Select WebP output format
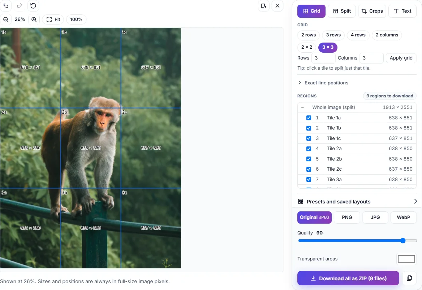Image resolution: width=422 pixels, height=290 pixels. pos(404,217)
